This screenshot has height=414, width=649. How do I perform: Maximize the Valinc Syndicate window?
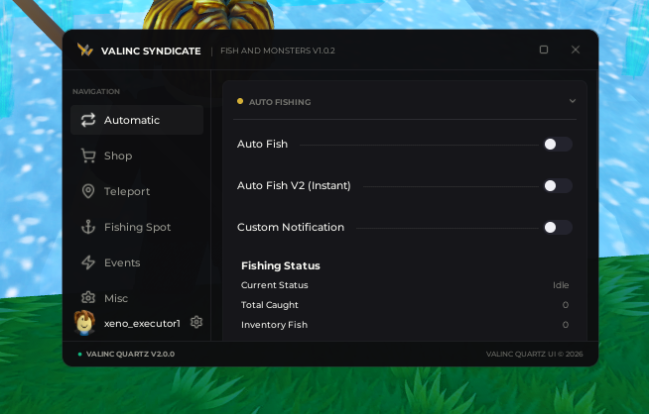544,50
